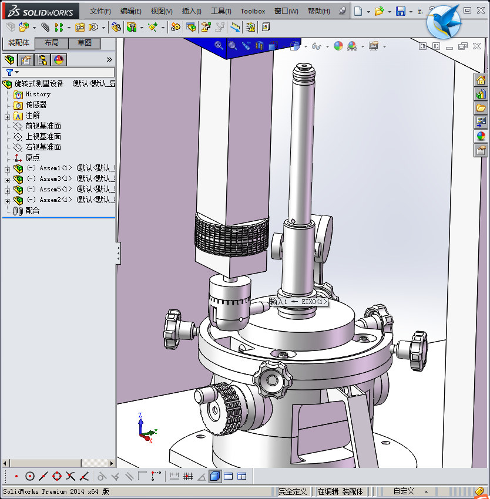This screenshot has width=490, height=499.
Task: Click the Save icon in title toolbar
Action: [401, 11]
